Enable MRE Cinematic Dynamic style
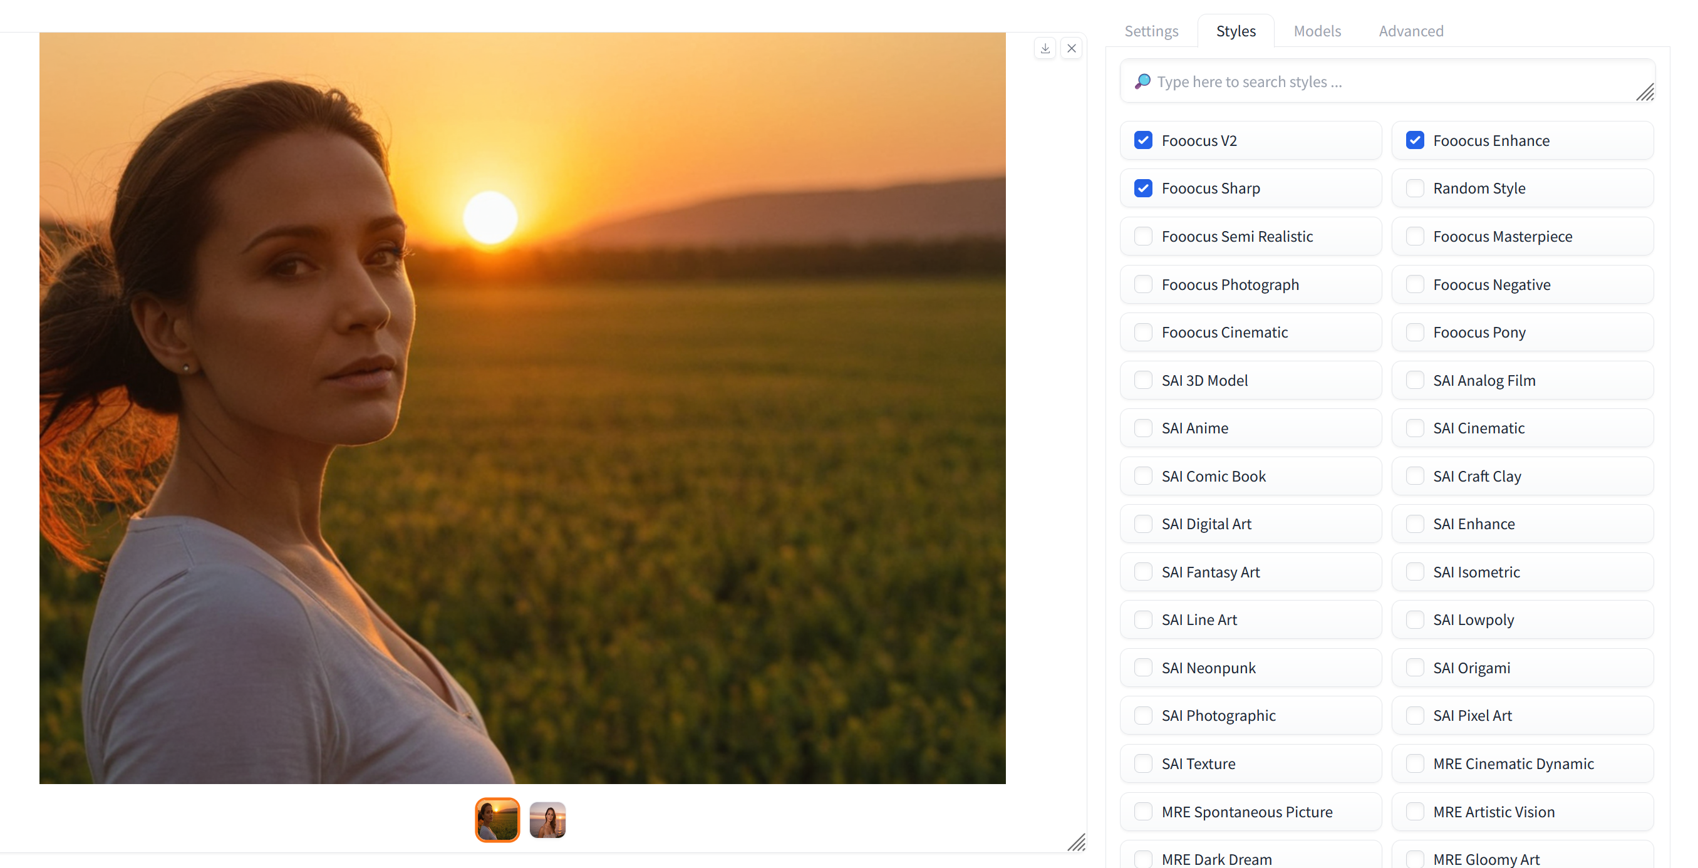The image size is (1698, 868). pos(1414,763)
